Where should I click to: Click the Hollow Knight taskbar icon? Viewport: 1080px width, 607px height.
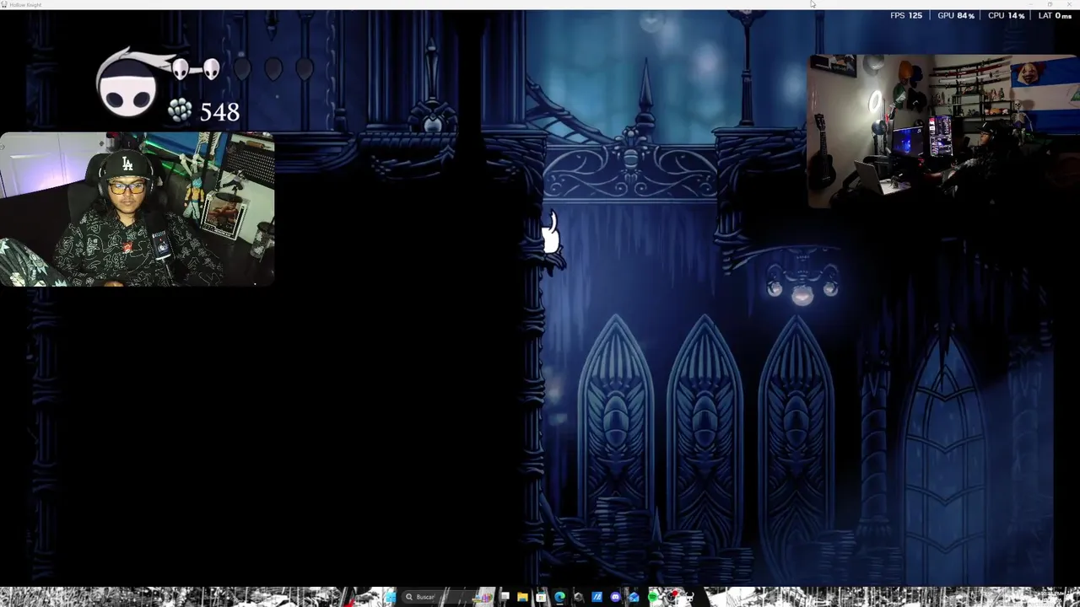pos(689,597)
